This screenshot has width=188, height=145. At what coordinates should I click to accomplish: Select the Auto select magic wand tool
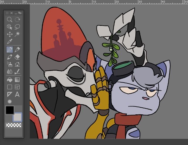pos(17,34)
